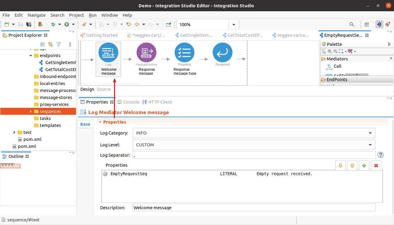Image resolution: width=394 pixels, height=225 pixels.
Task: Expand the Palette flyout arrow
Action: point(389,44)
